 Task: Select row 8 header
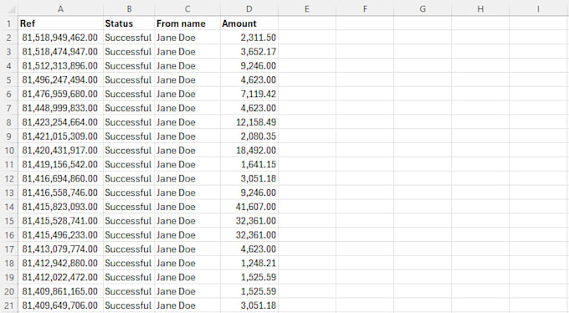point(9,122)
